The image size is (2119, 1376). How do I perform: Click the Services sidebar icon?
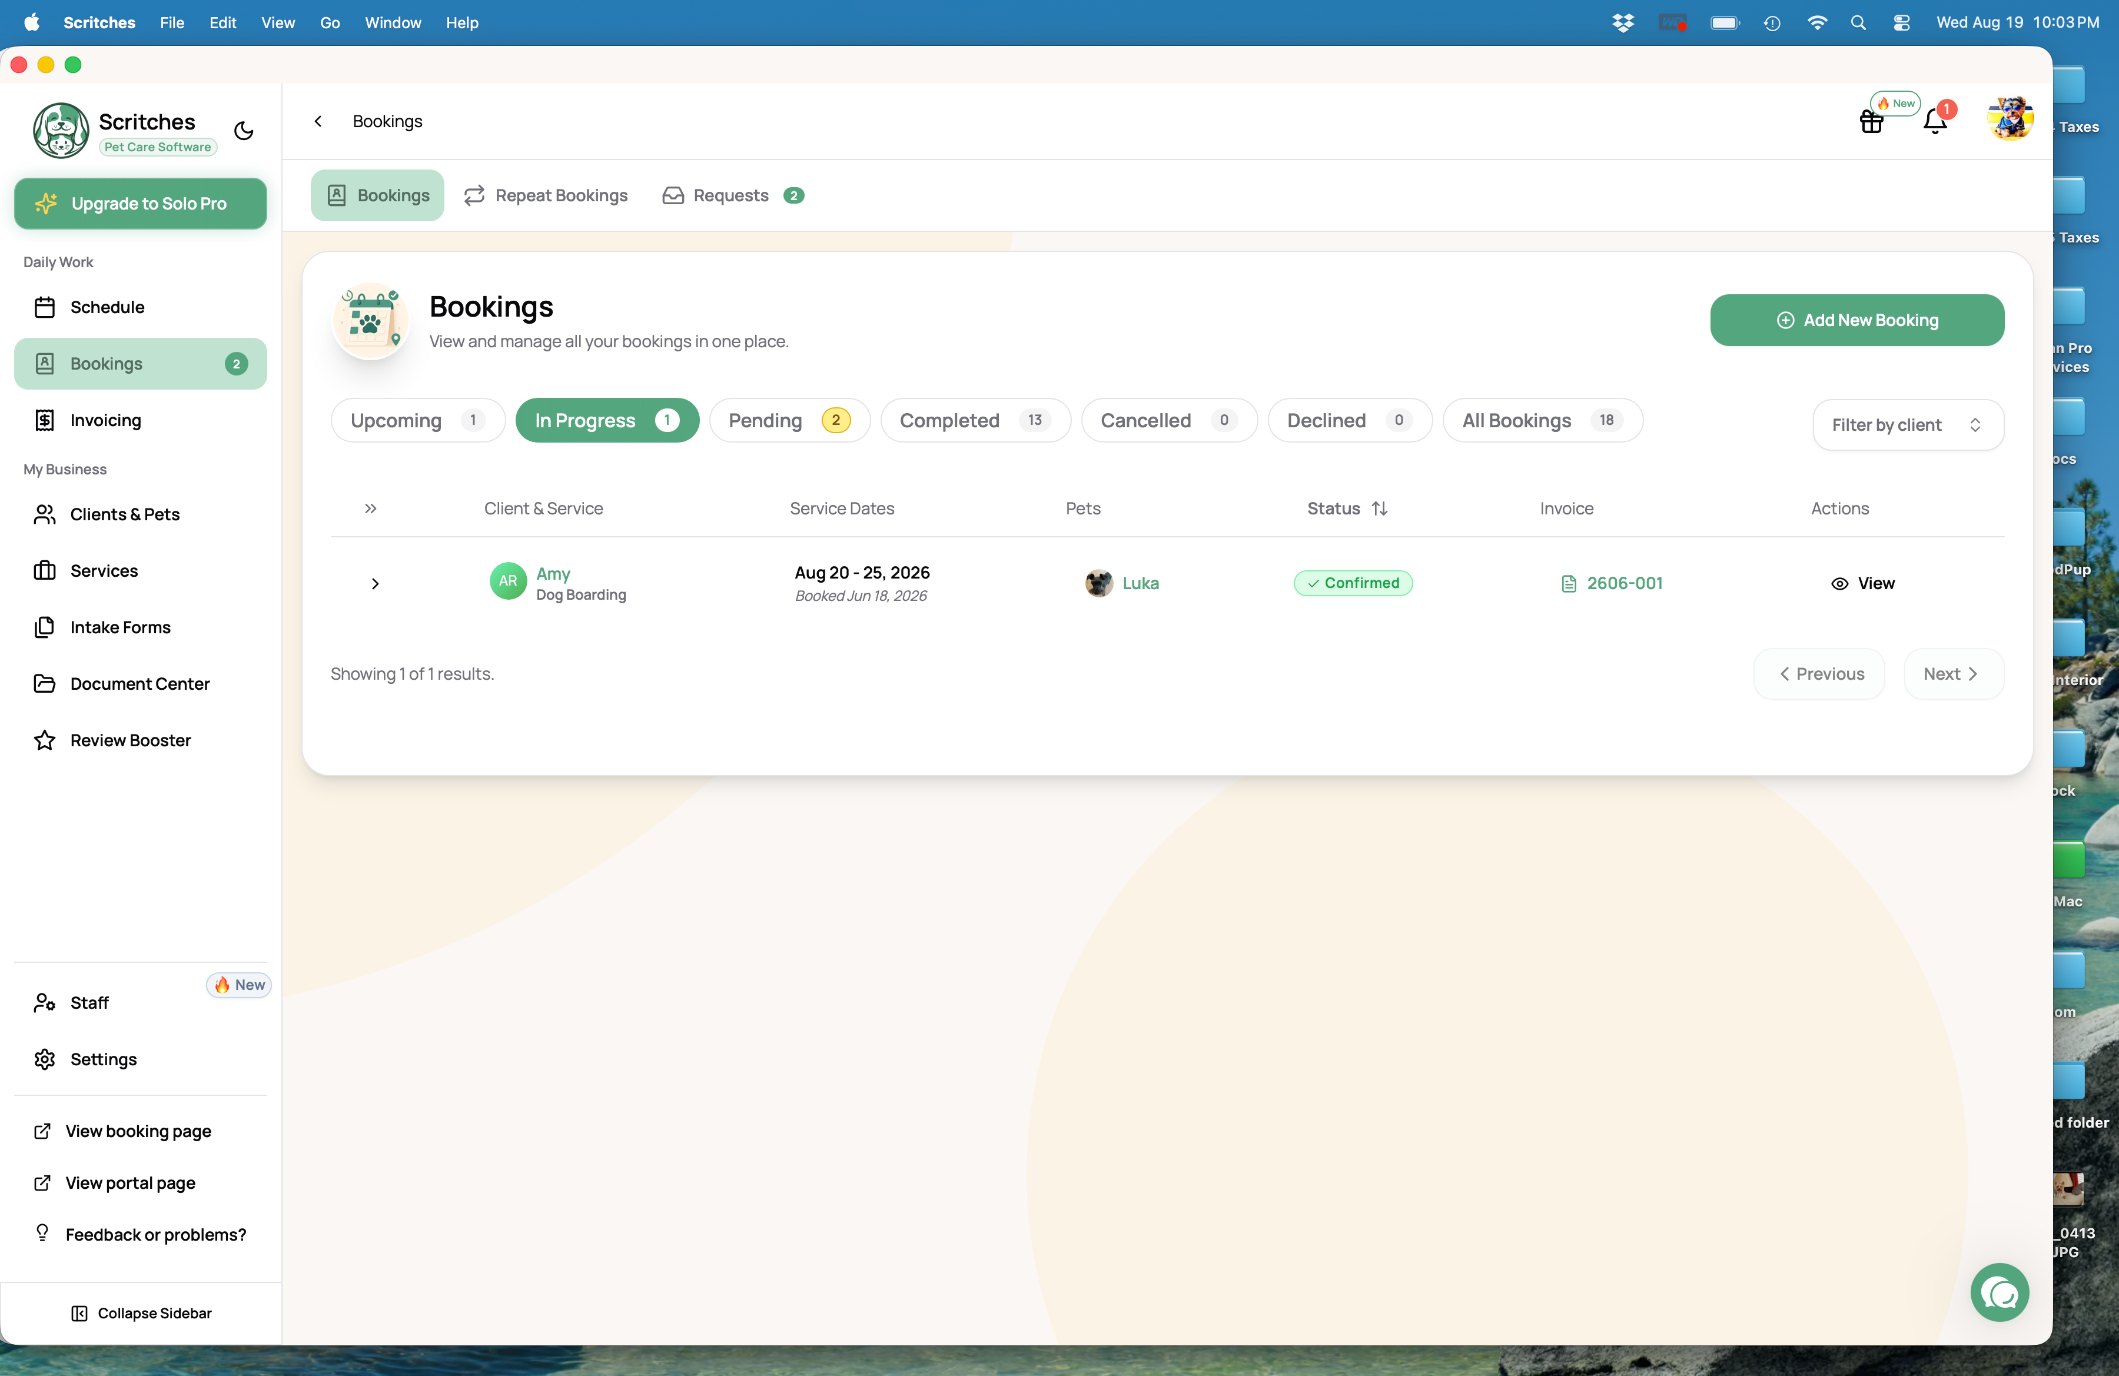(x=45, y=570)
